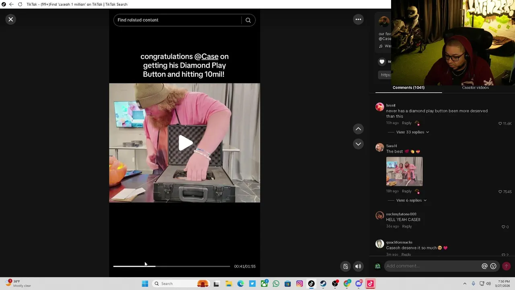Like the video with the heart button
This screenshot has width=515, height=290.
pos(382,62)
